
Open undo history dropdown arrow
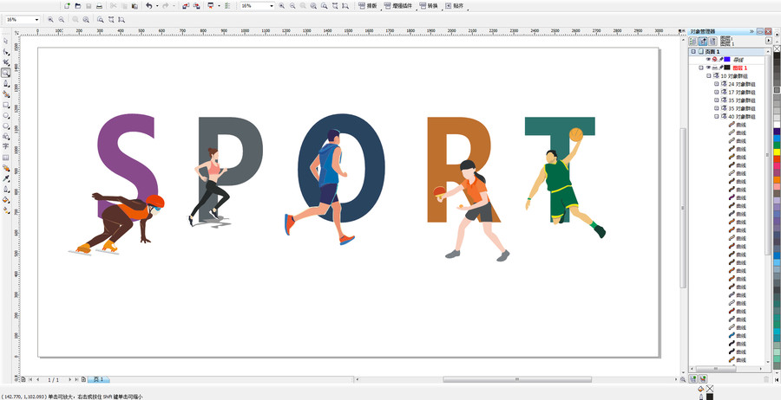click(157, 6)
